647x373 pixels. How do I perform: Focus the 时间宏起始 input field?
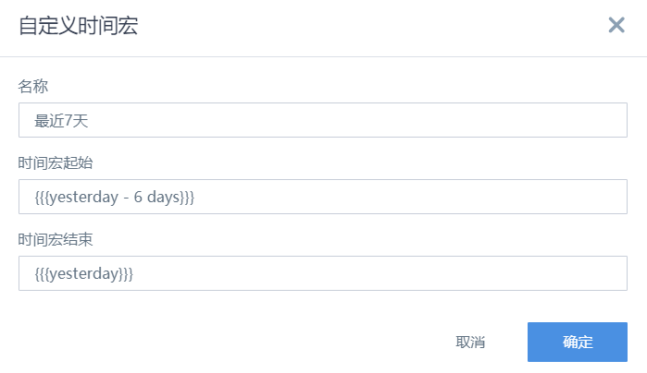pyautogui.click(x=323, y=197)
